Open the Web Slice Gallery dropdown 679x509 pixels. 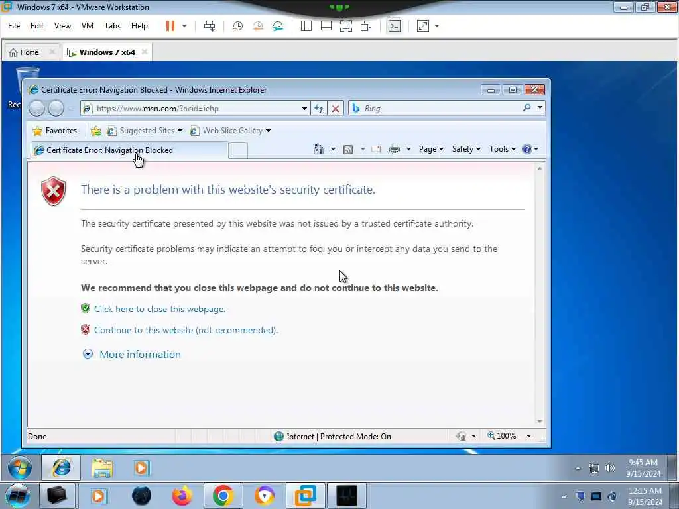[230, 131]
